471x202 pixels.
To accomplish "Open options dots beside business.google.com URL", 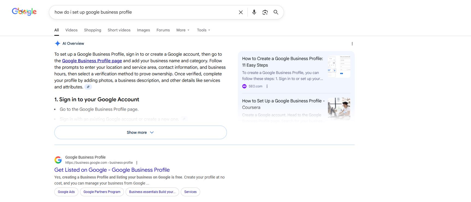I will point(137,163).
